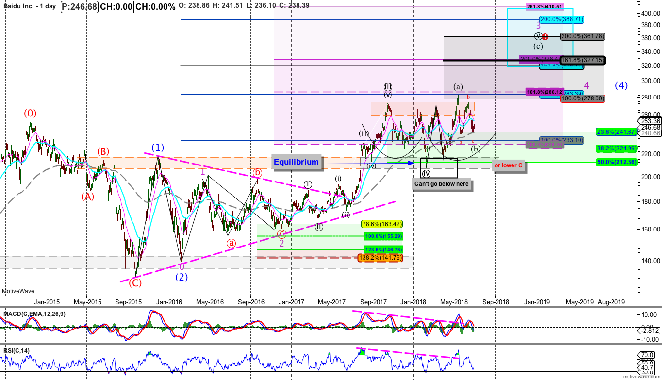Click the Jan-2015 date on time axis

[48, 301]
